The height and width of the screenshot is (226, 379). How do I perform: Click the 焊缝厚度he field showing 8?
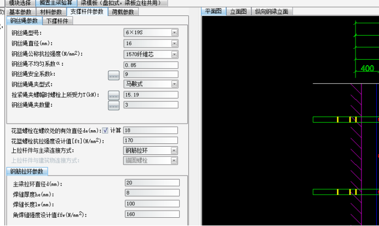(152, 193)
